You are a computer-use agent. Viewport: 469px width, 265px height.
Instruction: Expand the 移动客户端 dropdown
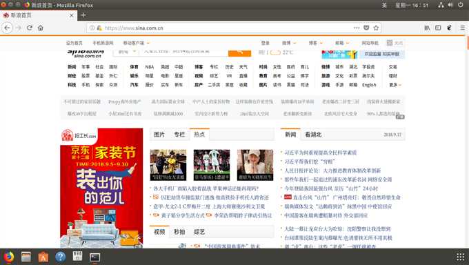tap(136, 43)
